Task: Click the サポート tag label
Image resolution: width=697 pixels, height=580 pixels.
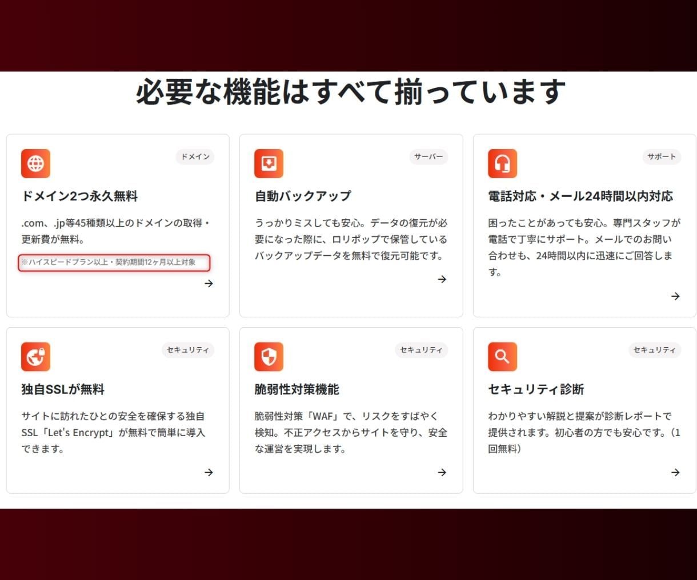Action: pos(662,156)
